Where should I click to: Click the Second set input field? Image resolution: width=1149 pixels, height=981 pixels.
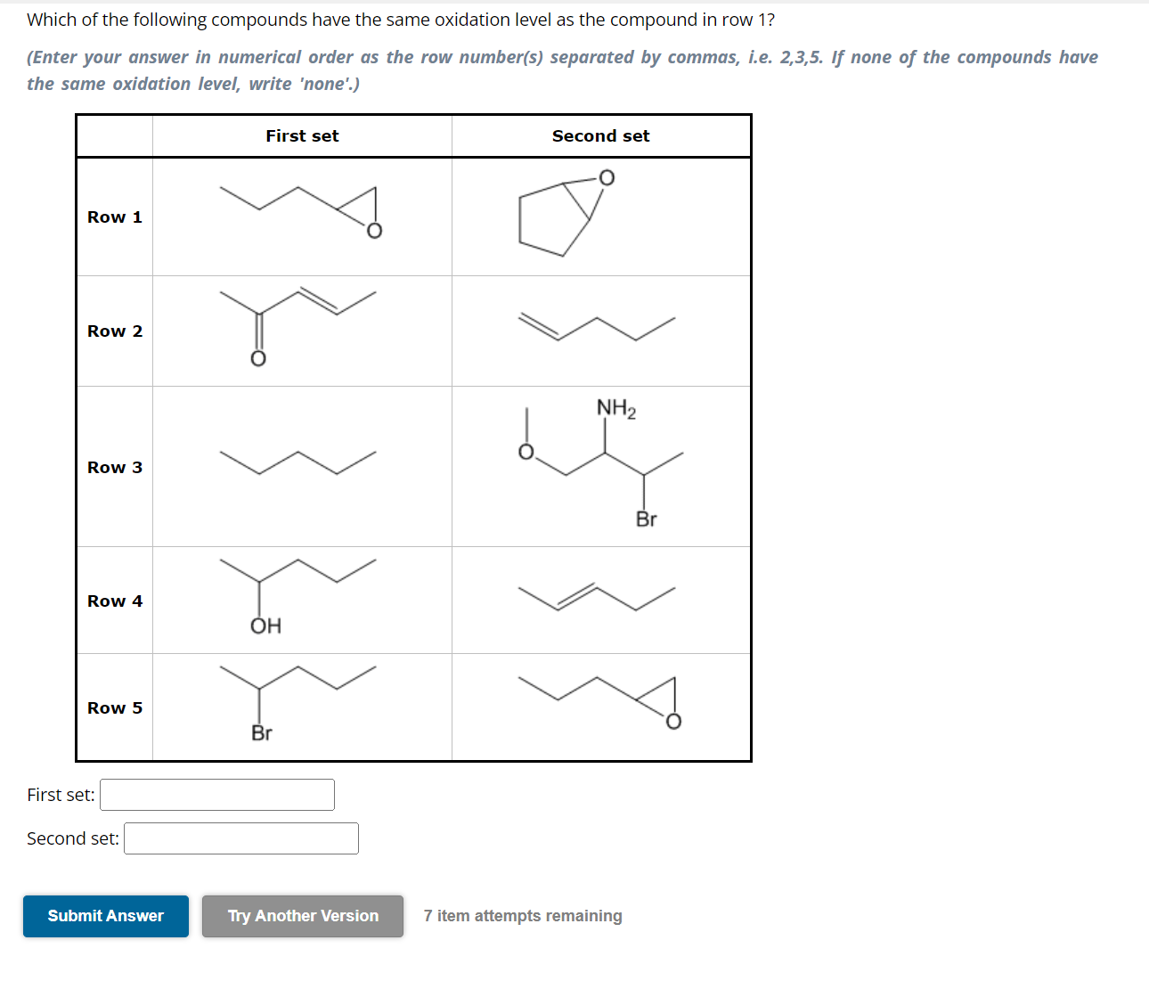[x=240, y=838]
